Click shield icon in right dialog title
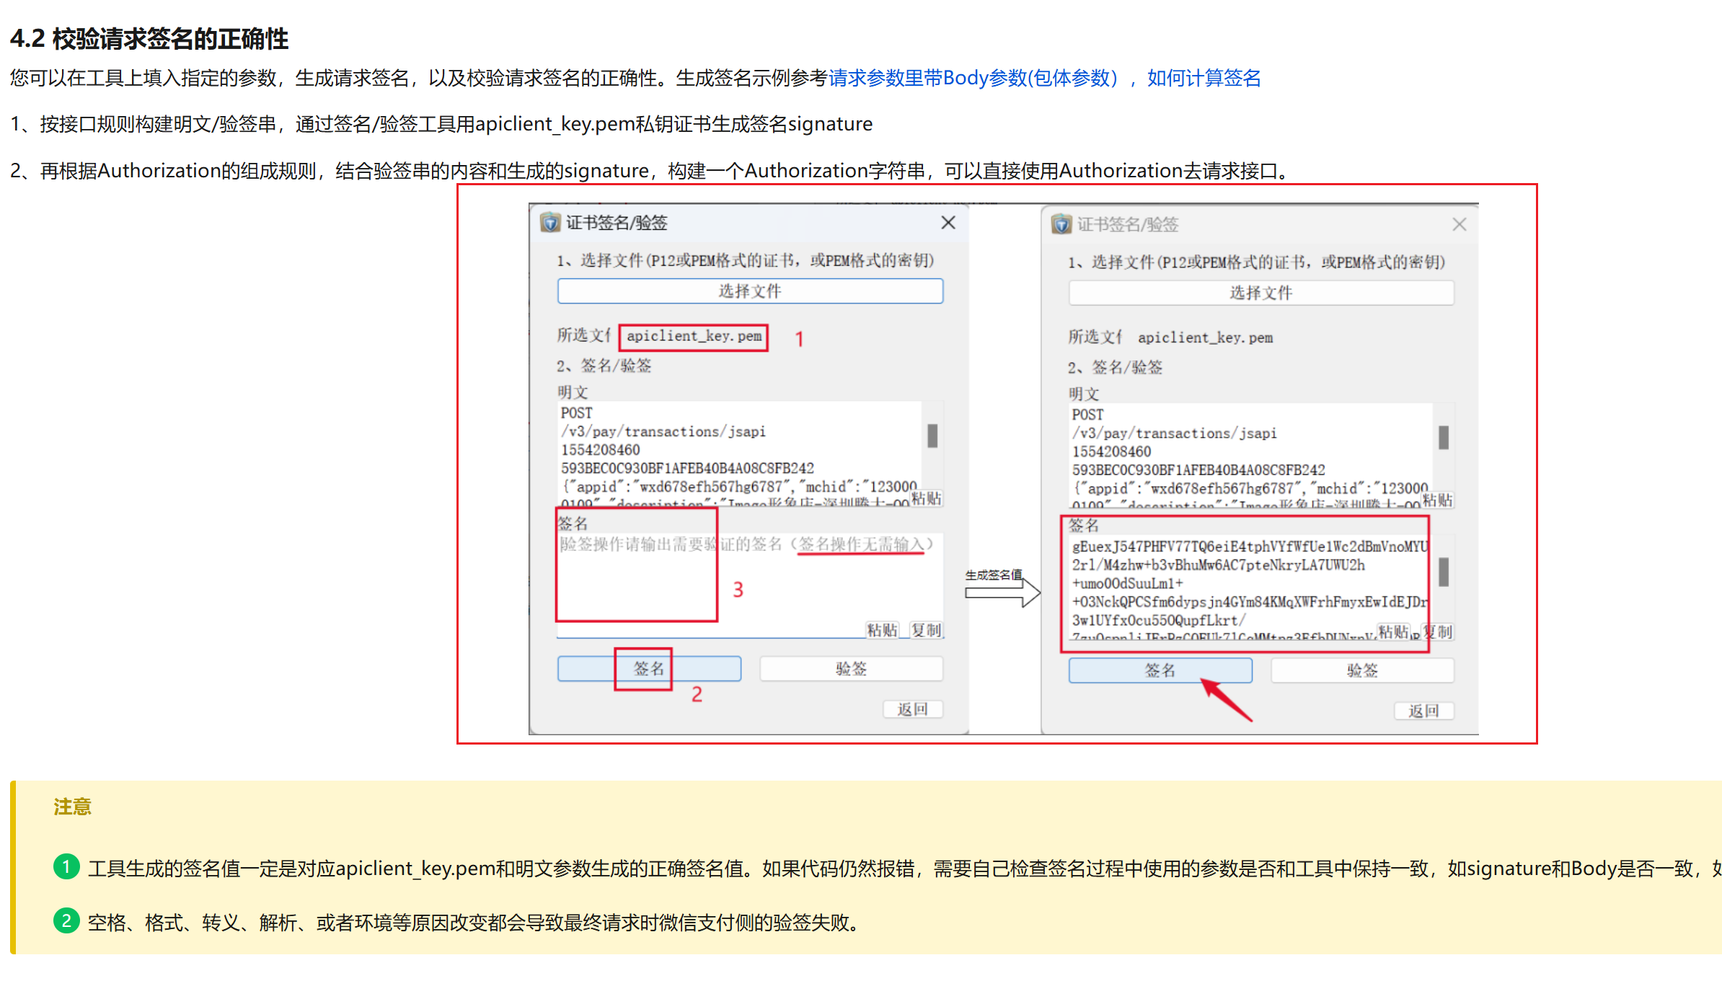1722x999 pixels. click(1061, 225)
